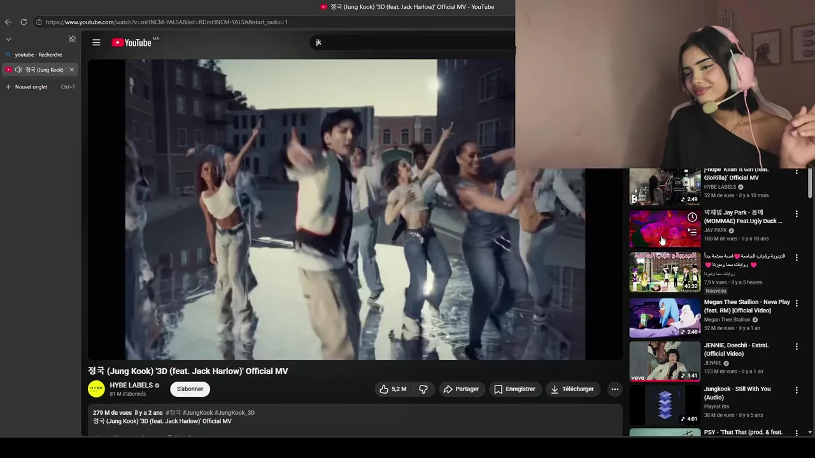Click sidebar scrollbar down arrow
815x458 pixels.
[810, 433]
